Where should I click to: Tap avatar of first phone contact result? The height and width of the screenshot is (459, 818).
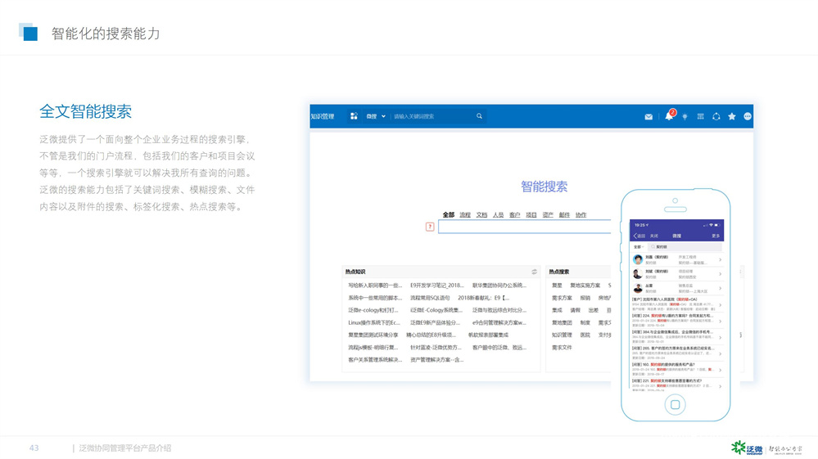click(638, 259)
